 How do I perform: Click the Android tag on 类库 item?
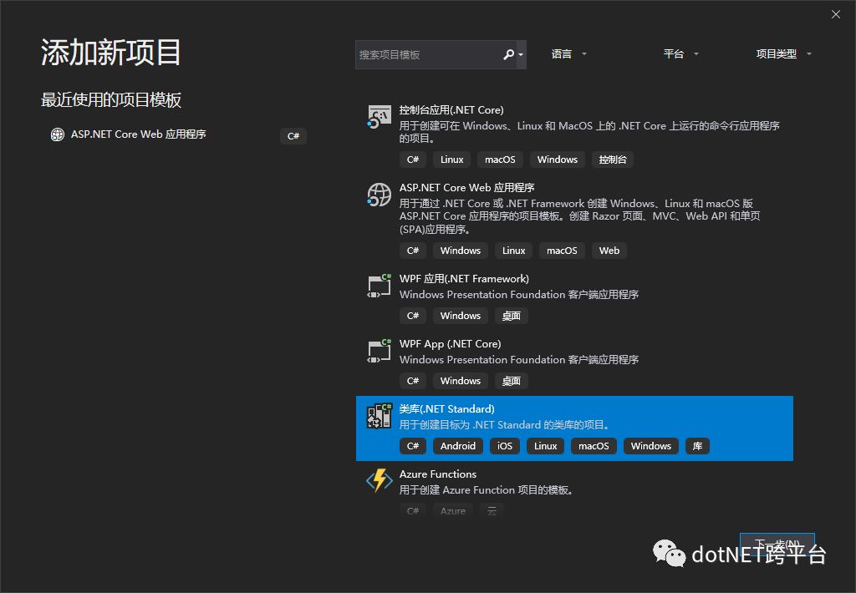[x=458, y=446]
